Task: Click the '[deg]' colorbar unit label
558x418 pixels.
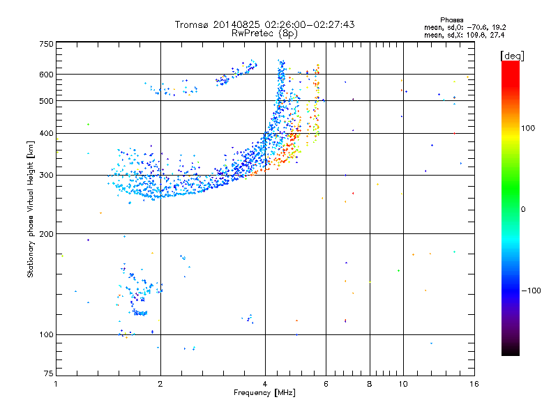Action: (512, 56)
